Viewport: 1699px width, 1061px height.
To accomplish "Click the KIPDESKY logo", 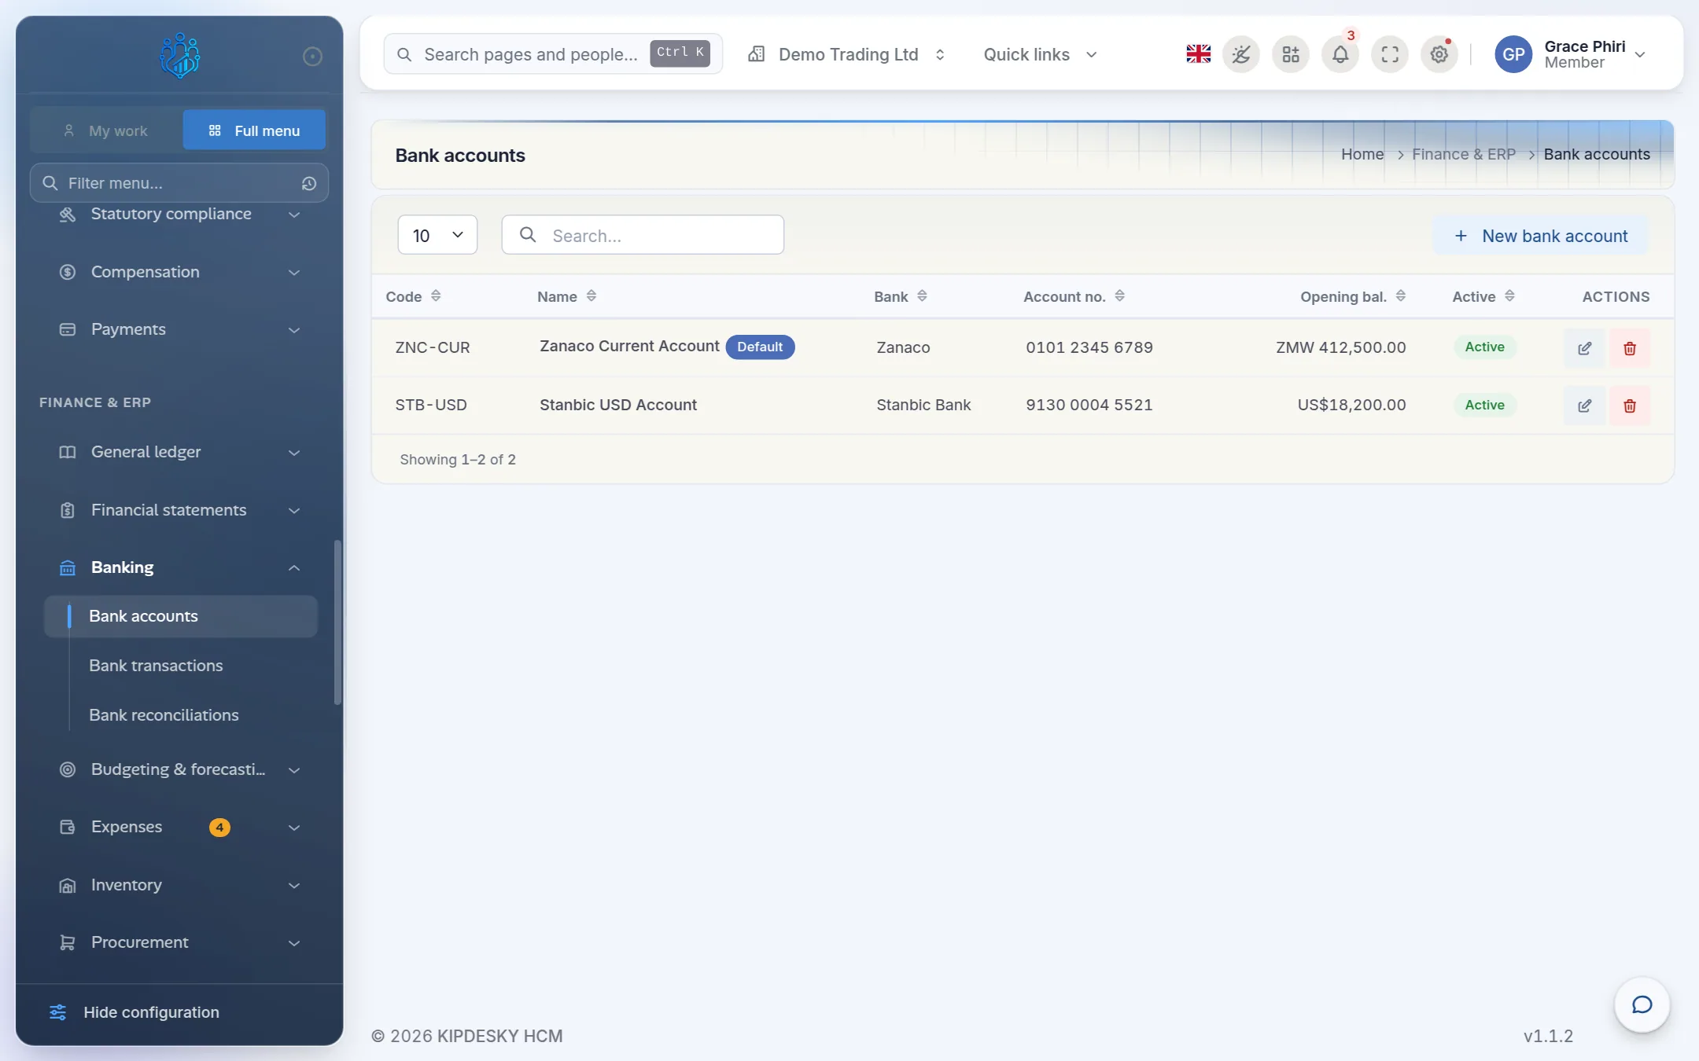I will [179, 55].
